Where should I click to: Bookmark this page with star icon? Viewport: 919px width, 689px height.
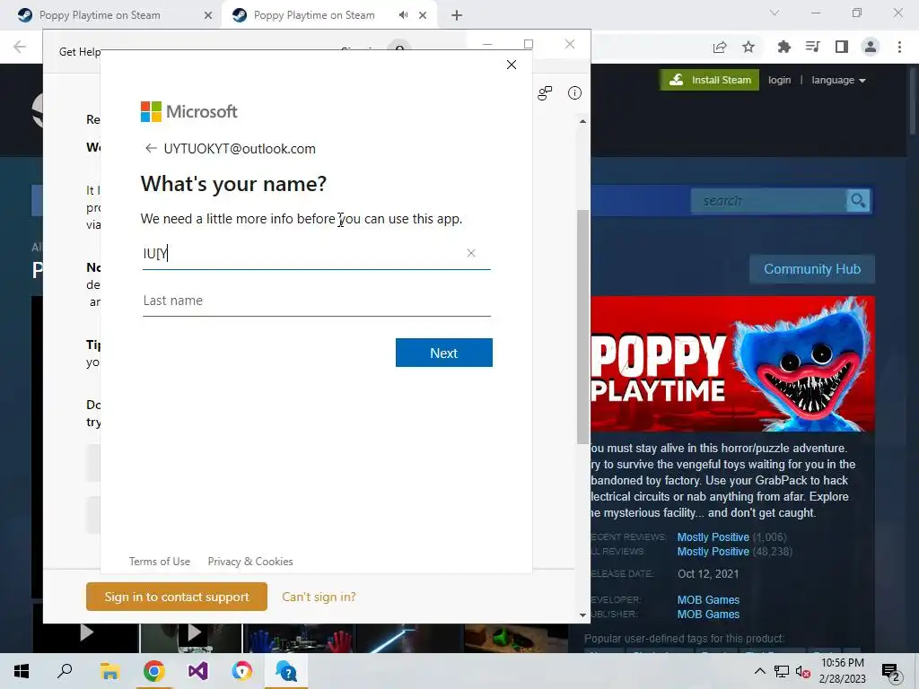[748, 47]
